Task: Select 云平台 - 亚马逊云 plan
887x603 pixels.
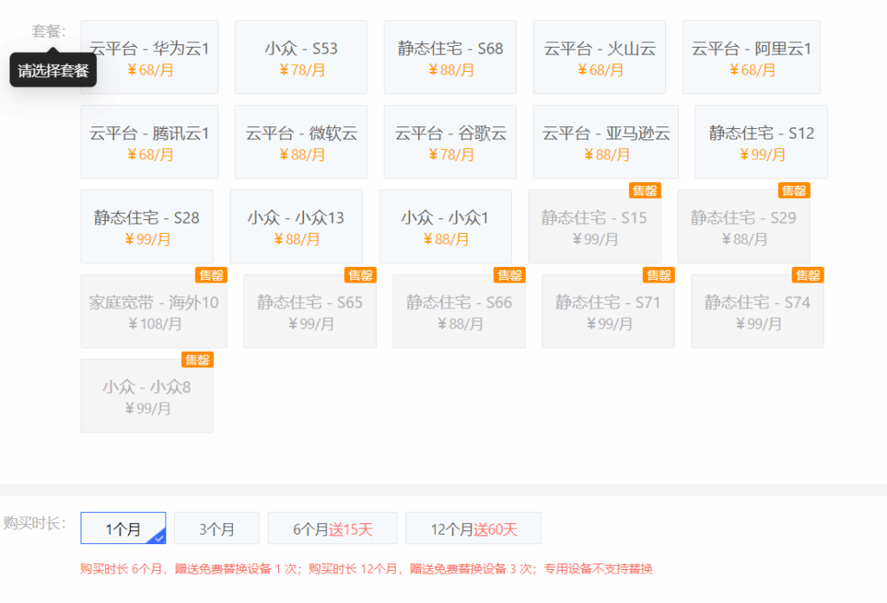Action: 605,142
